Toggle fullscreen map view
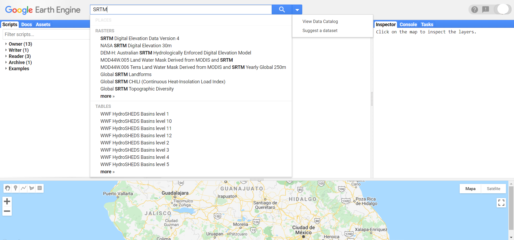 (x=501, y=203)
